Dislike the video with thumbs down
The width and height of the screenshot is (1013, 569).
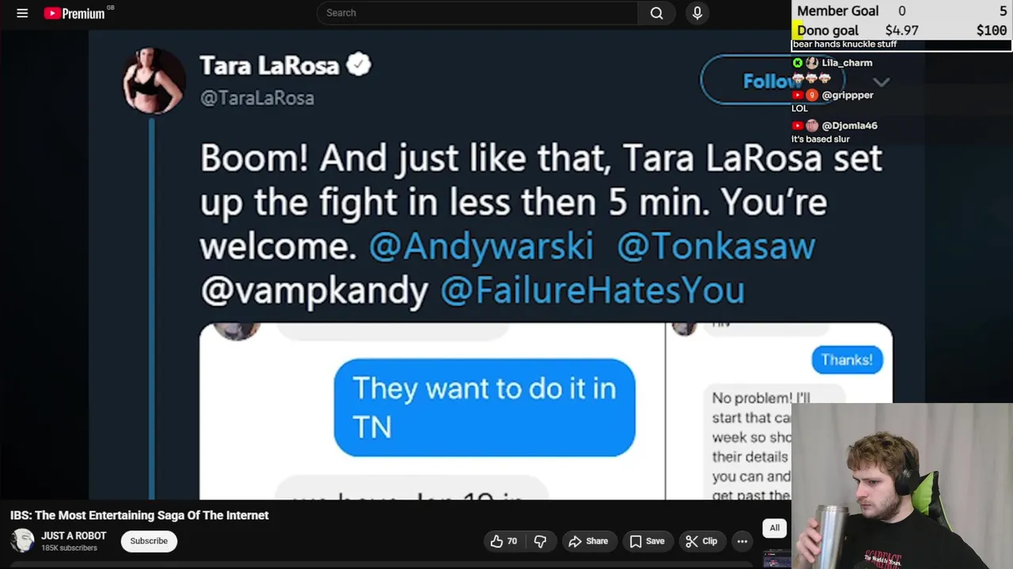541,541
